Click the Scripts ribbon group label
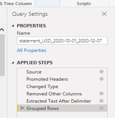The width and height of the screenshot is (115, 118). pyautogui.click(x=84, y=4)
